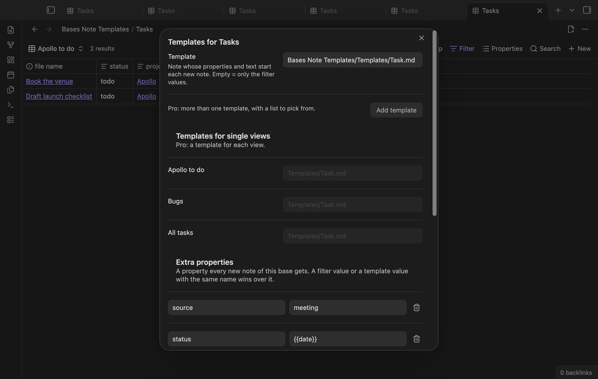Toggle the right sidebar icon

[x=587, y=10]
